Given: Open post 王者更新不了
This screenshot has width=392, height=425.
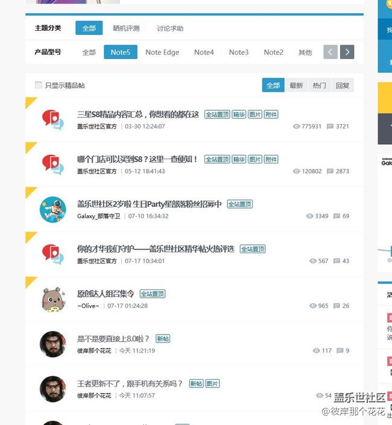Looking at the screenshot, I should pyautogui.click(x=130, y=383).
